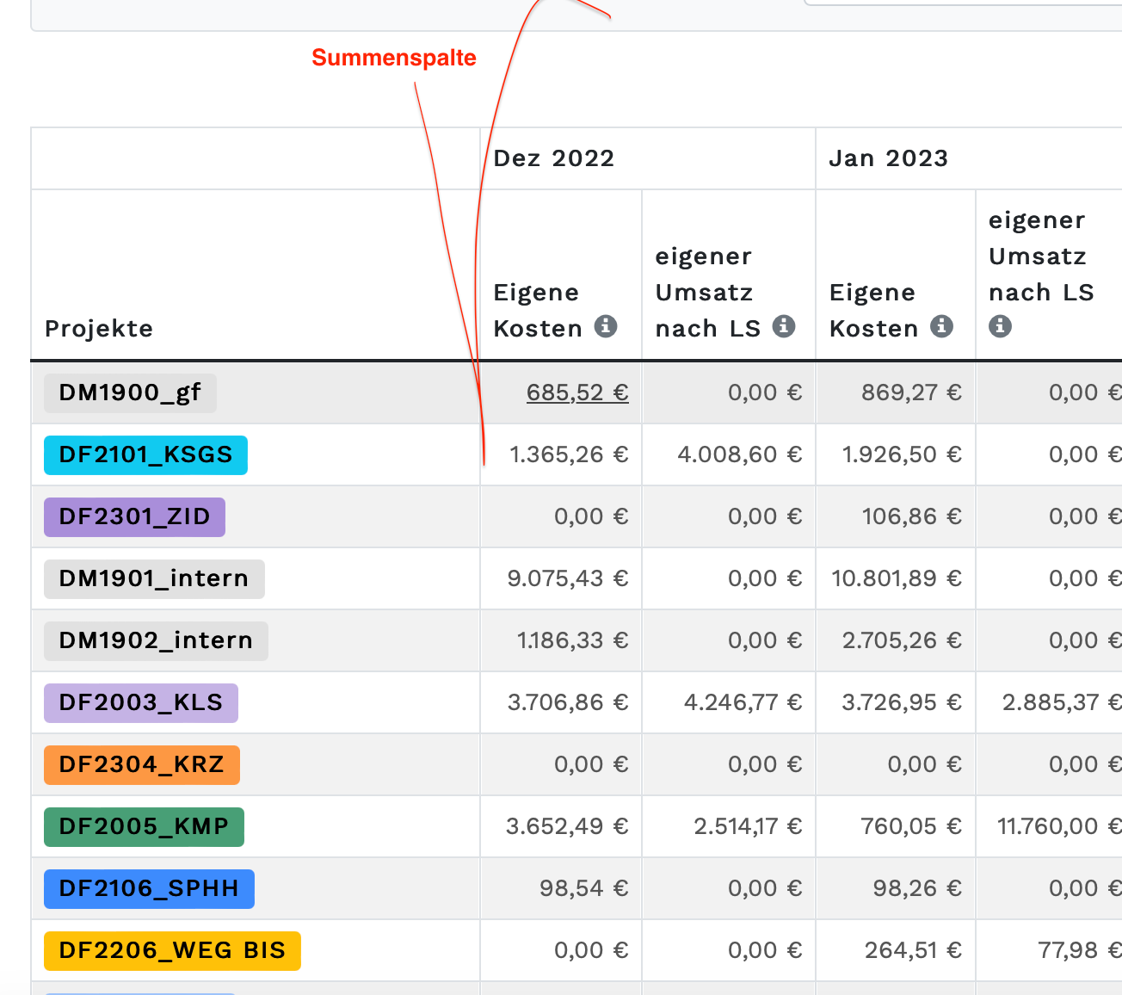Click the DM1901_intern project tag
This screenshot has height=995, width=1122.
(154, 578)
